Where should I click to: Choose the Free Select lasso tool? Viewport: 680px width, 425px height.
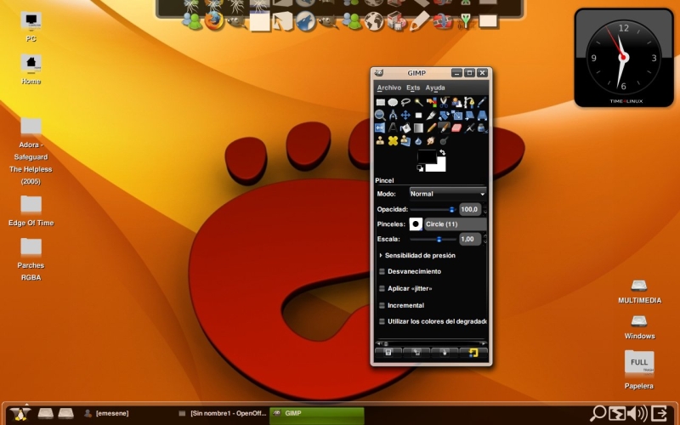point(405,102)
